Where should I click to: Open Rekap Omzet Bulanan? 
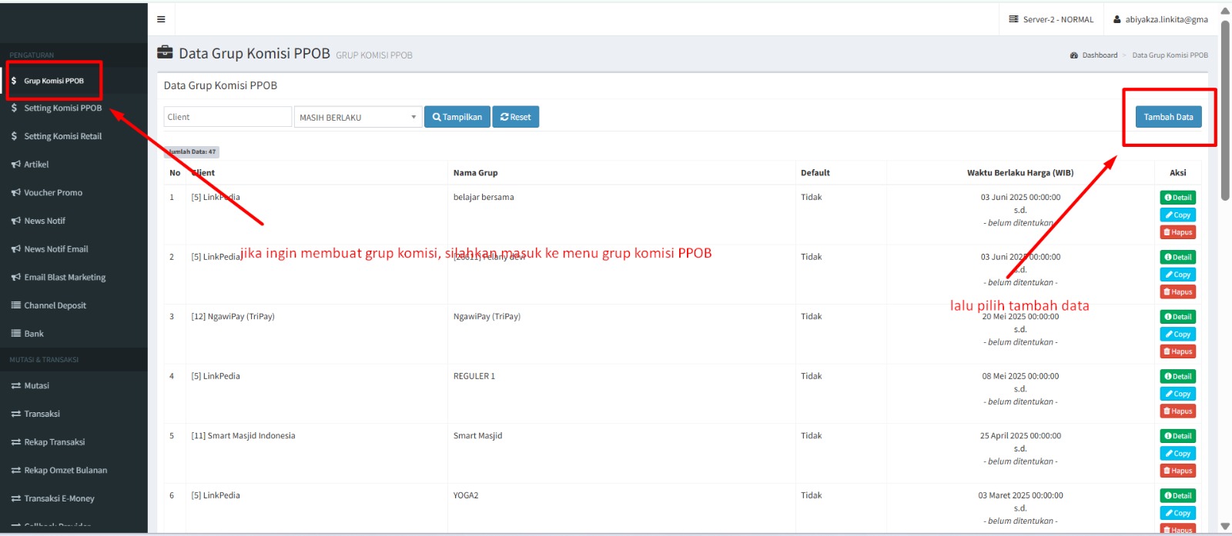[65, 471]
